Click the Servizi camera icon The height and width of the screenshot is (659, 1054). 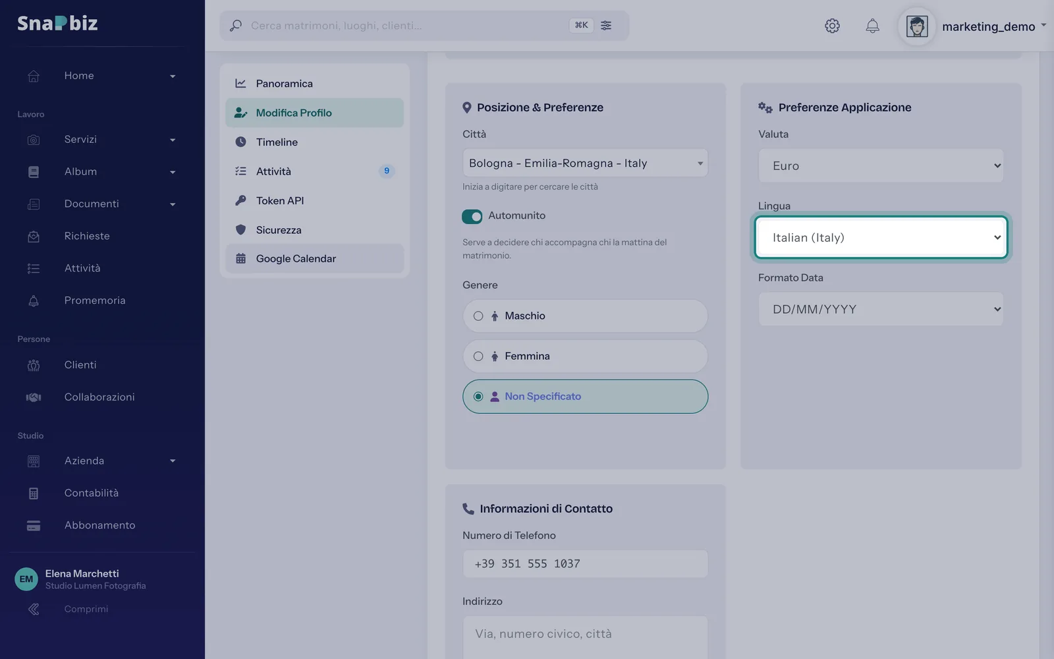[34, 140]
